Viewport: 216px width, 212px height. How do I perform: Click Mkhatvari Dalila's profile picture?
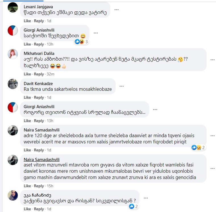tap(13, 54)
